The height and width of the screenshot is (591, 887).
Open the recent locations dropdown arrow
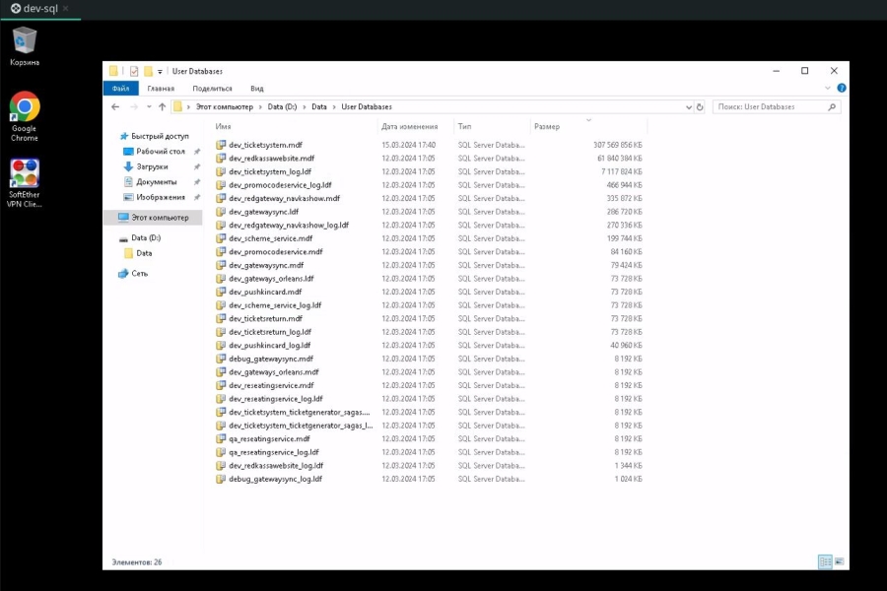(148, 106)
